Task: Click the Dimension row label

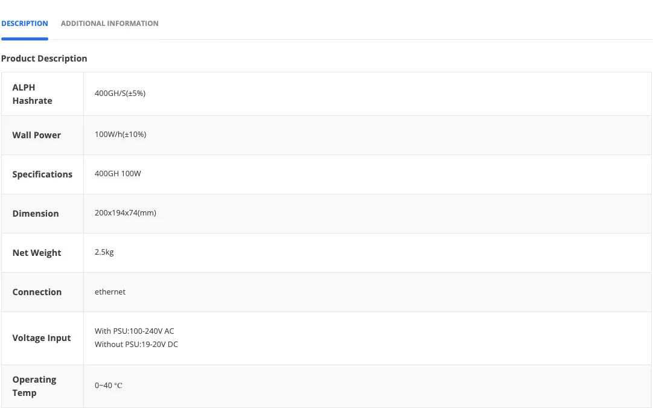Action: point(36,214)
